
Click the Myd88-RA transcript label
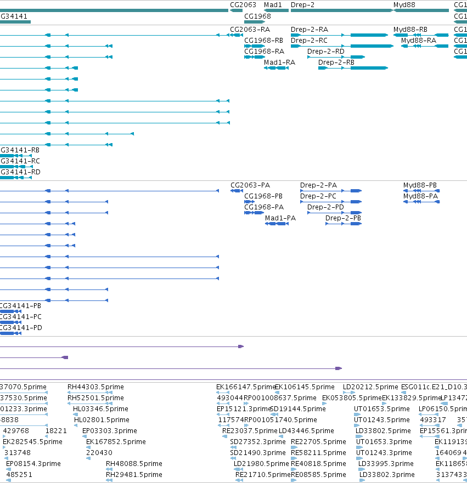419,41
